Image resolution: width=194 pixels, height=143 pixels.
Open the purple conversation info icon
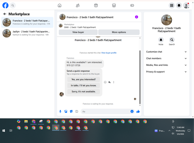[137, 17]
